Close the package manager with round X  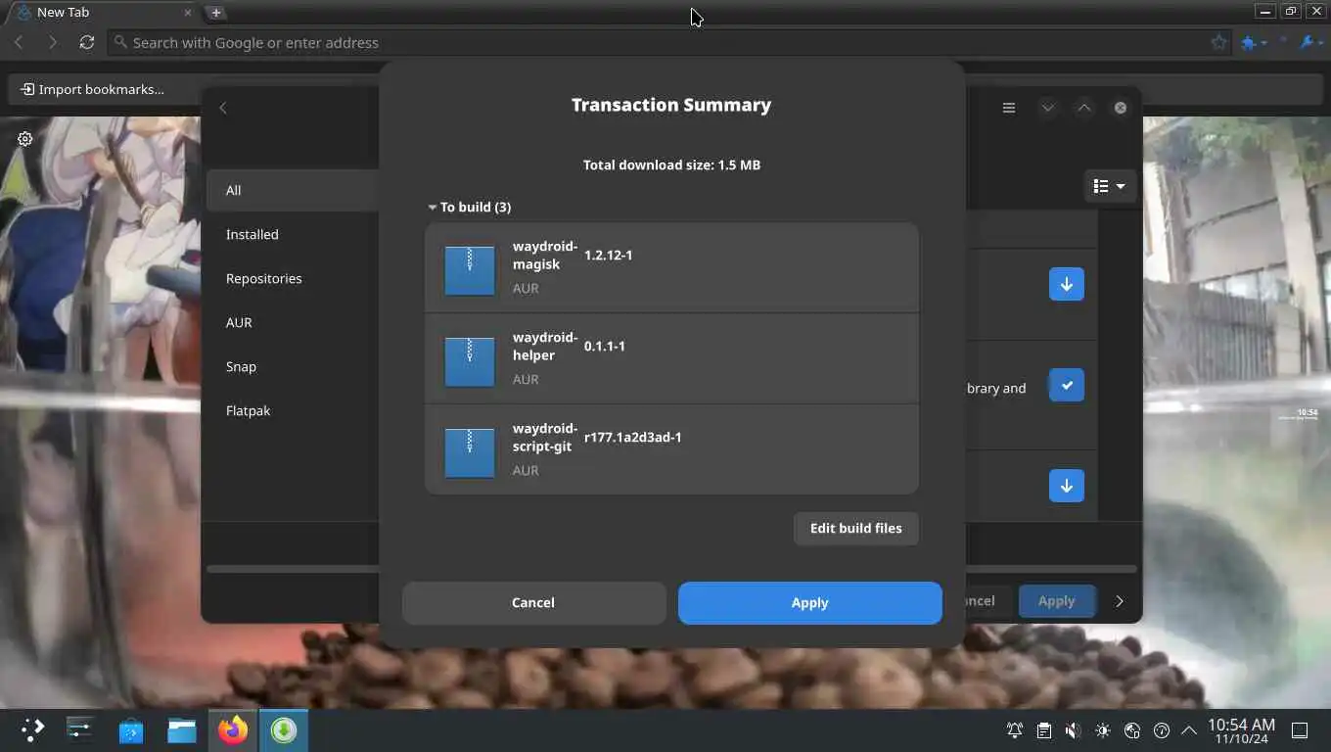1121,108
